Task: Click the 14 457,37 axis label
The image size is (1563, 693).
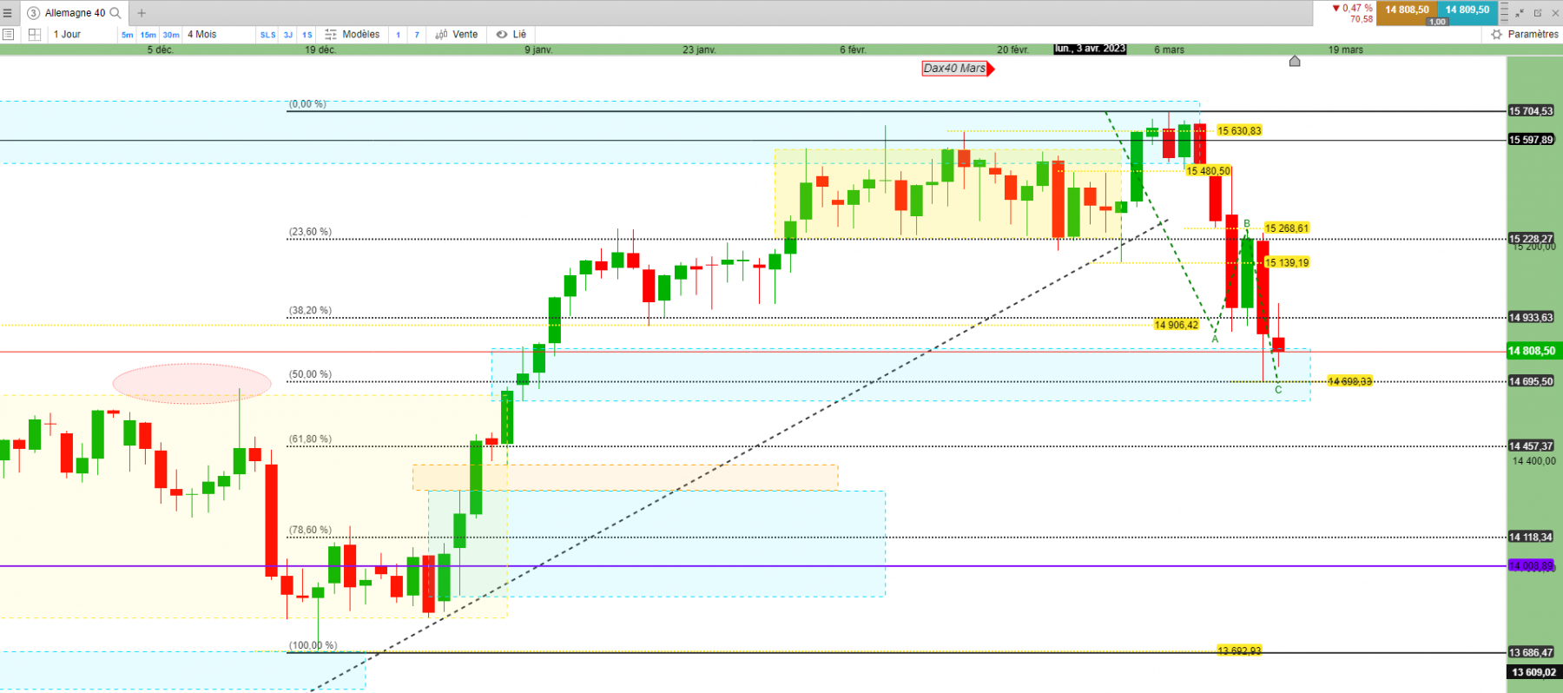Action: click(x=1531, y=446)
